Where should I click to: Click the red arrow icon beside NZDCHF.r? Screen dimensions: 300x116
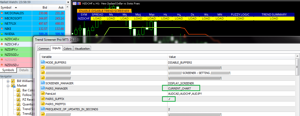point(2,44)
